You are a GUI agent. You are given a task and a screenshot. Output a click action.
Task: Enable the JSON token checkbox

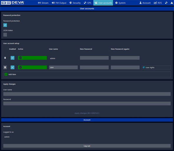[5, 35]
